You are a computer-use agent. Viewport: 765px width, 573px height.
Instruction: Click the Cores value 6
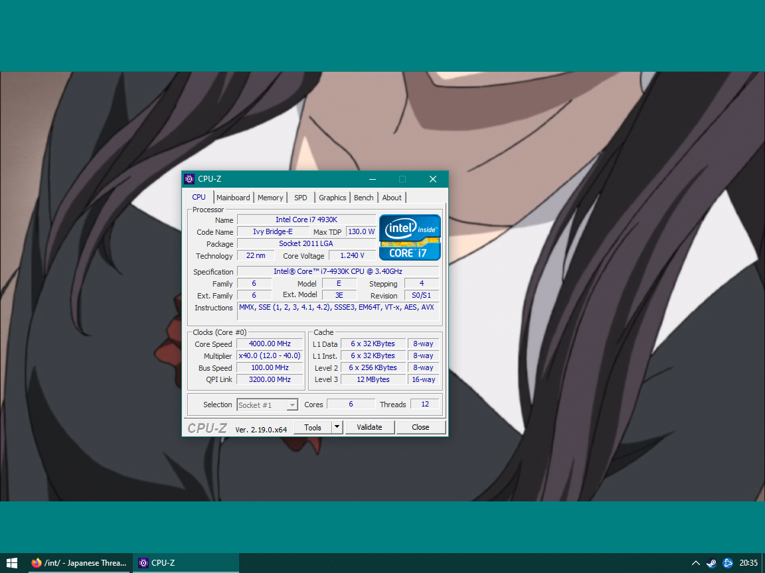click(x=351, y=404)
